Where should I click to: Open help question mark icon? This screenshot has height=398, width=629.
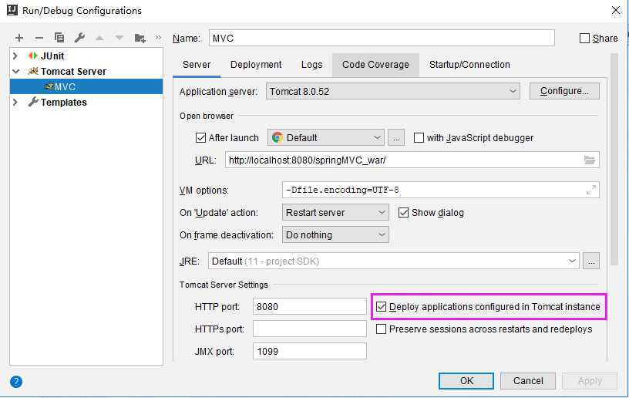pyautogui.click(x=16, y=381)
